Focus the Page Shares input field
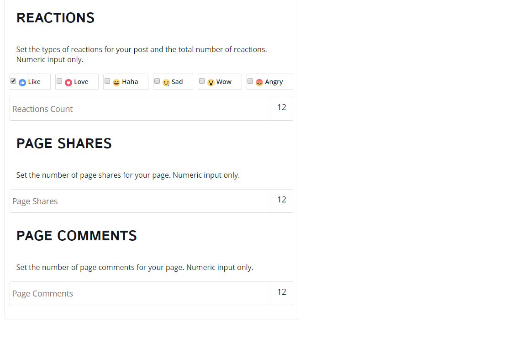 (140, 201)
